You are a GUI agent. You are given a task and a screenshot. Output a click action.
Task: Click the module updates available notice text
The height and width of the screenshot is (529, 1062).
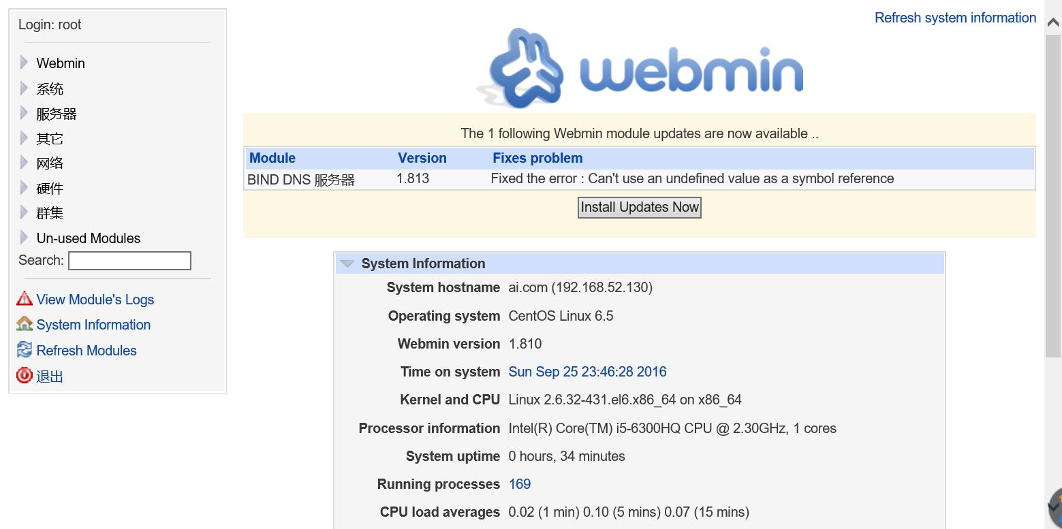[x=640, y=133]
